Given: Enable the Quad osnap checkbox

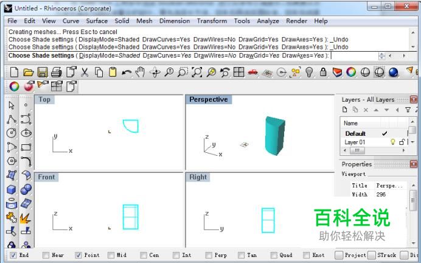Looking at the screenshot, I should [x=274, y=255].
